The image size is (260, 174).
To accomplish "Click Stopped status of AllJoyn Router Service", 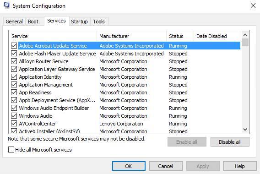I will [178, 61].
